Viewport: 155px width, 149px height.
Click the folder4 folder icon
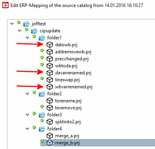tap(42, 129)
